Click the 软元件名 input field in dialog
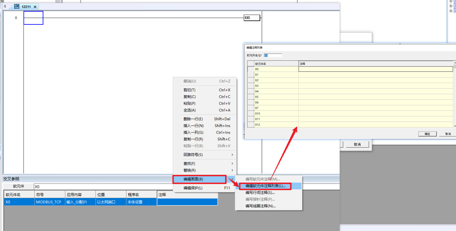 [273, 55]
